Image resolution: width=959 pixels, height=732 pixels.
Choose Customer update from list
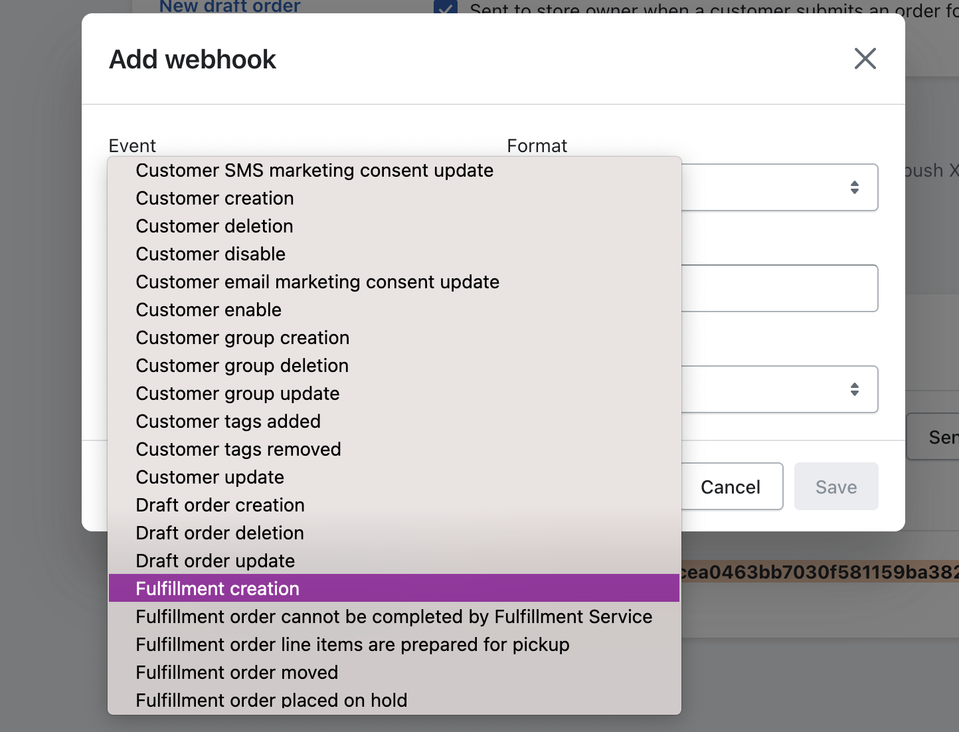pyautogui.click(x=210, y=478)
